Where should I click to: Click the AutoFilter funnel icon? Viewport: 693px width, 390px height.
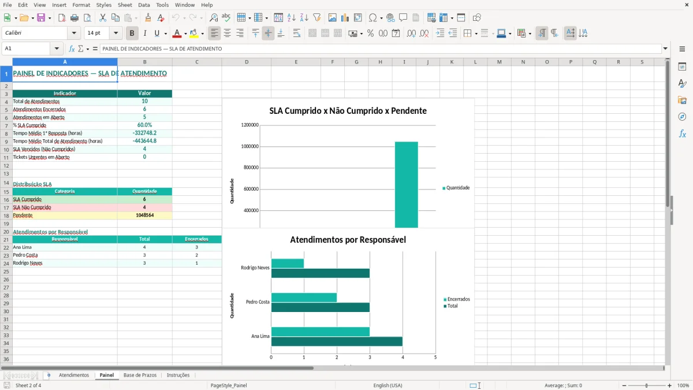[x=317, y=18]
